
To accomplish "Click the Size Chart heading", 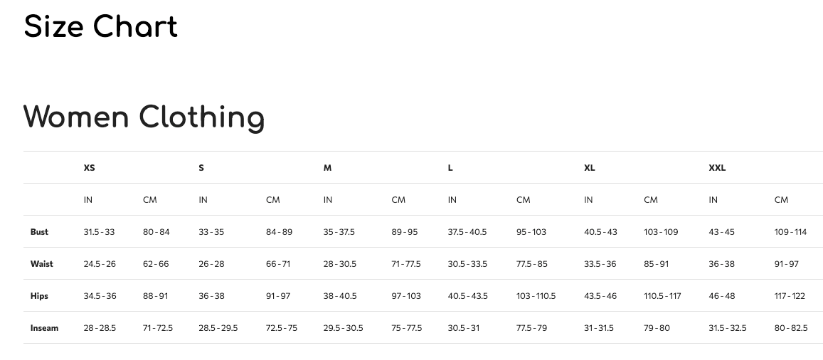I will [101, 28].
